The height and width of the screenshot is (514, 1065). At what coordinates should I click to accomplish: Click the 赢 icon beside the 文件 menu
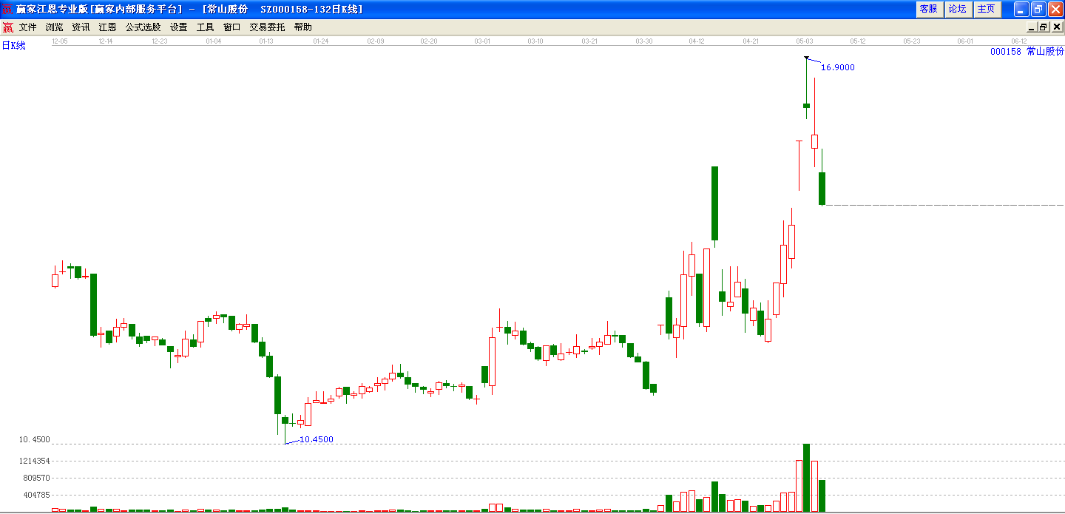tap(7, 27)
